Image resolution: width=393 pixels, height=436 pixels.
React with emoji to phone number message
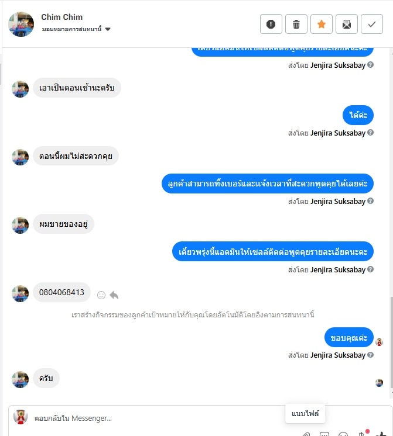pos(101,295)
